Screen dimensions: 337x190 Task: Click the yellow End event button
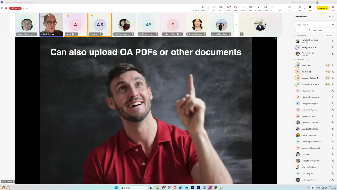(322, 8)
